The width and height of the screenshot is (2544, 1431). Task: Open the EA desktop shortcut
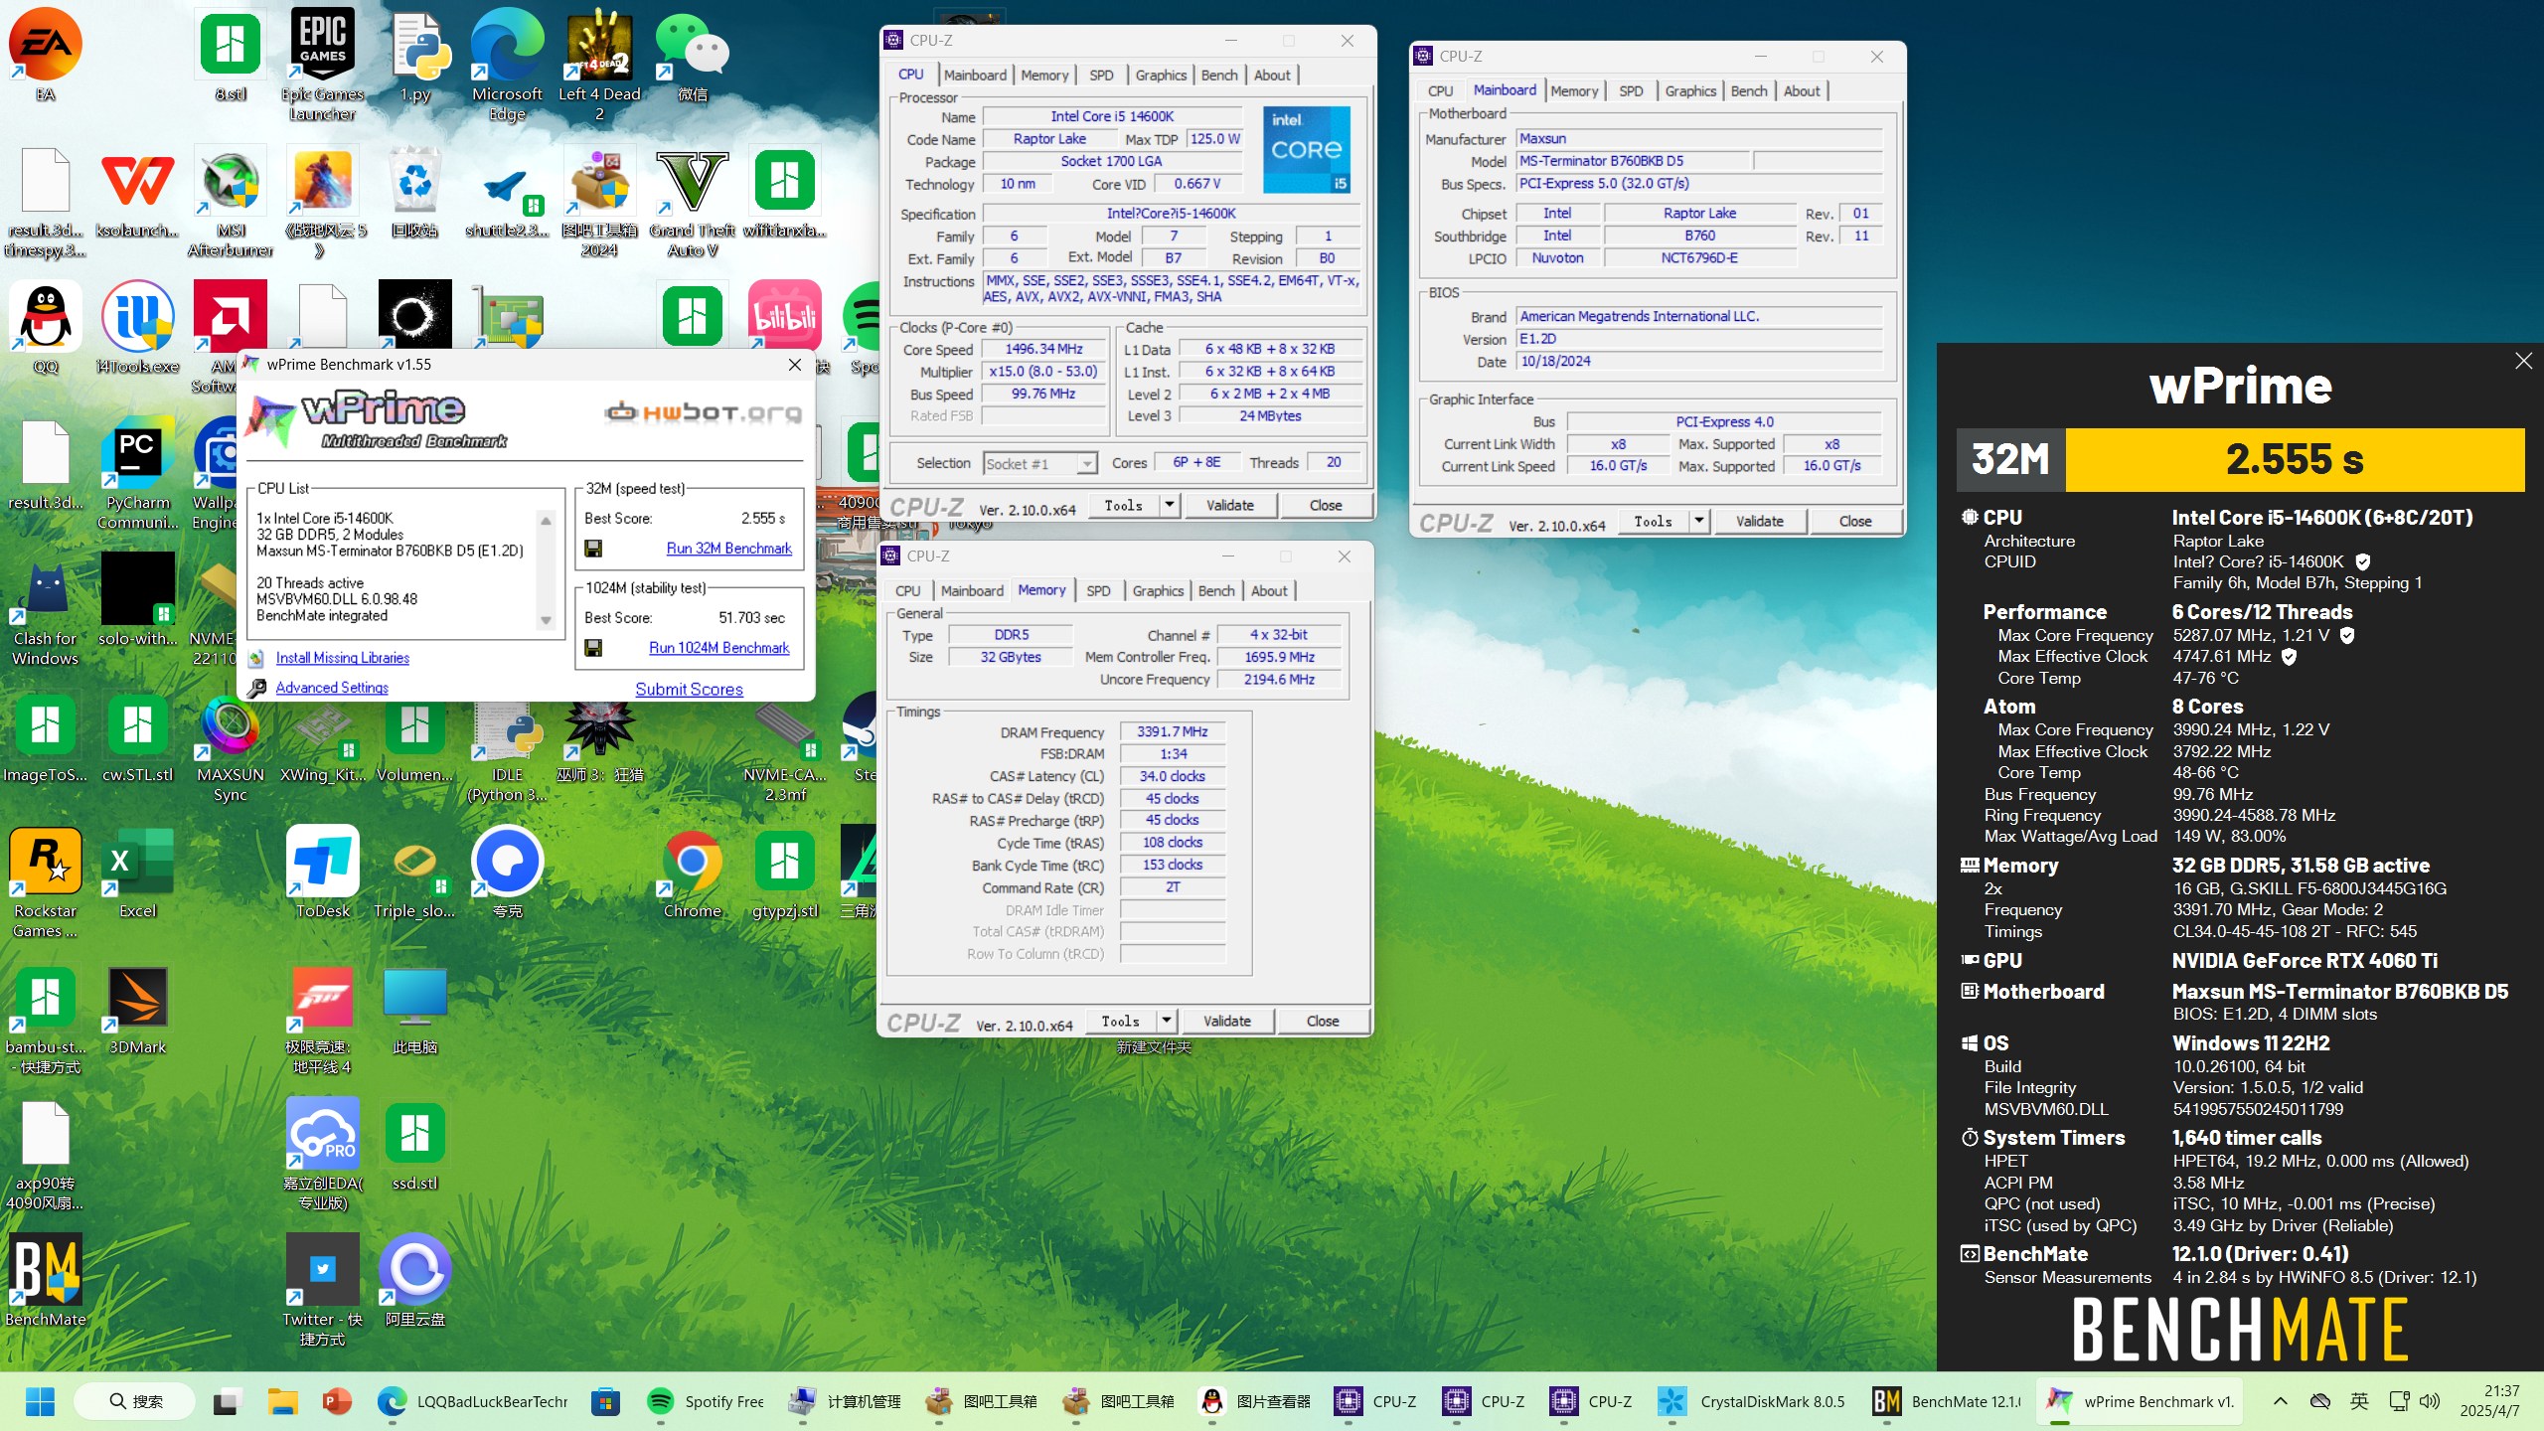46,56
